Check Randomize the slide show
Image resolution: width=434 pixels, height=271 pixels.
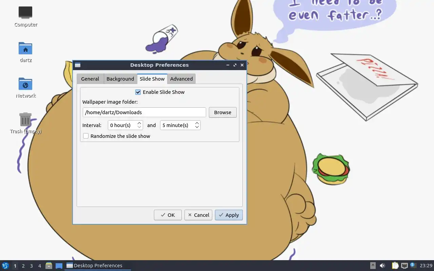pyautogui.click(x=86, y=136)
